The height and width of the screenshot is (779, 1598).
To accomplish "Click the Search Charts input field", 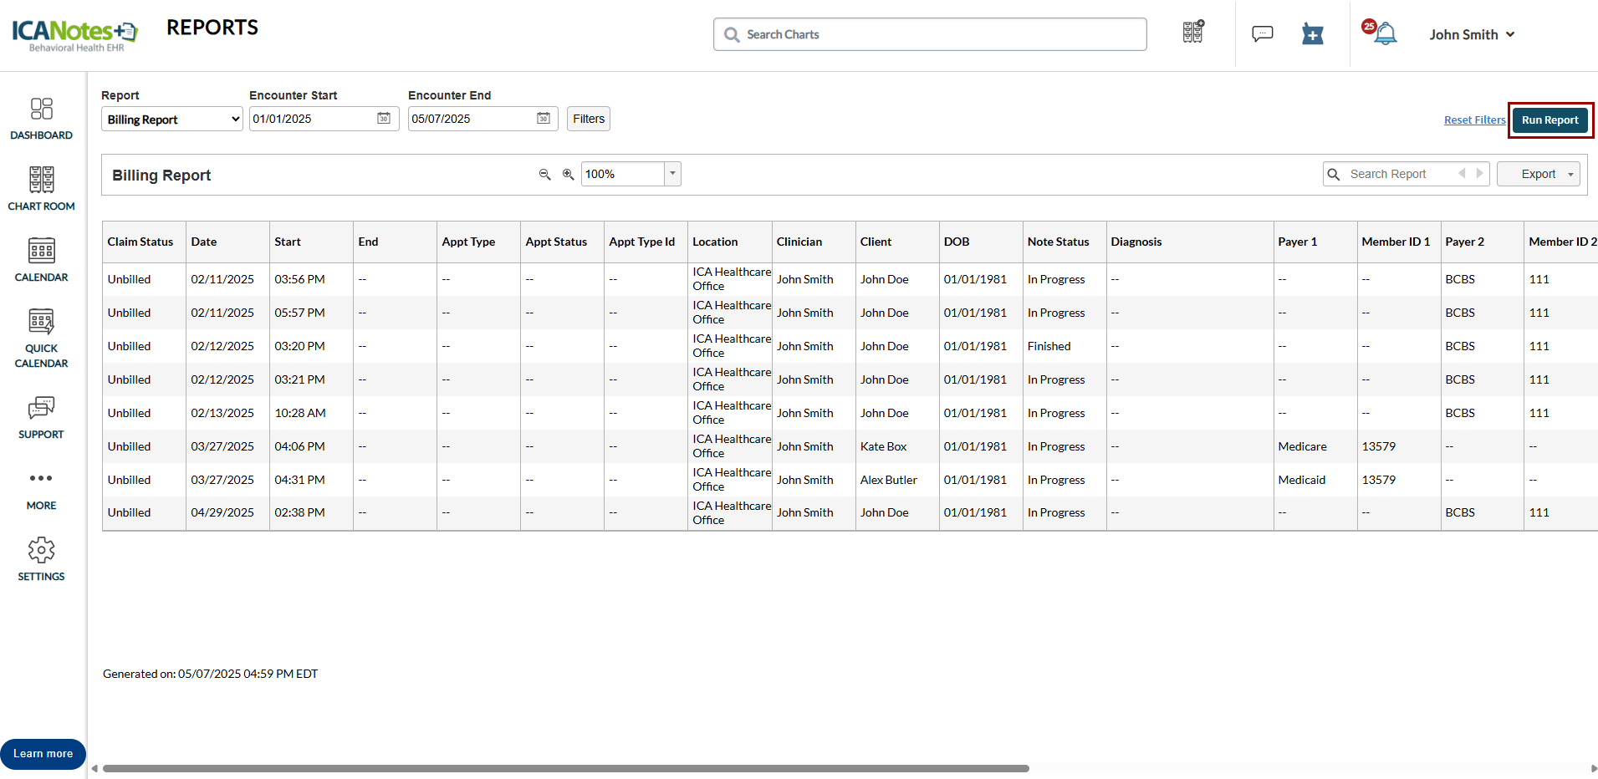I will pyautogui.click(x=930, y=34).
